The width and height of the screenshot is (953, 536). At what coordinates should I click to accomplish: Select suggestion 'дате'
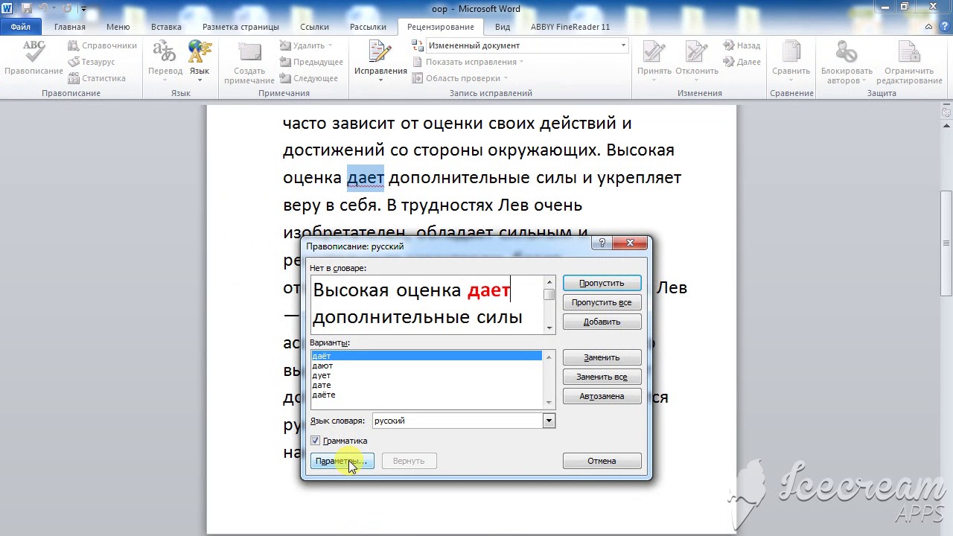pos(427,385)
